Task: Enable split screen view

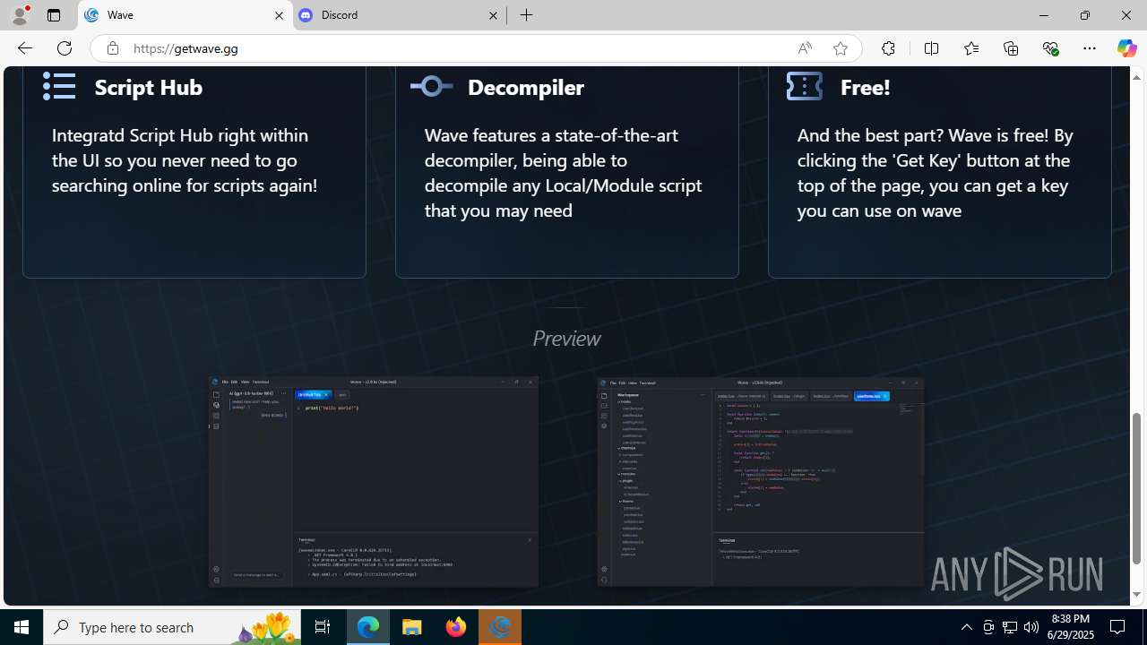Action: pyautogui.click(x=931, y=48)
